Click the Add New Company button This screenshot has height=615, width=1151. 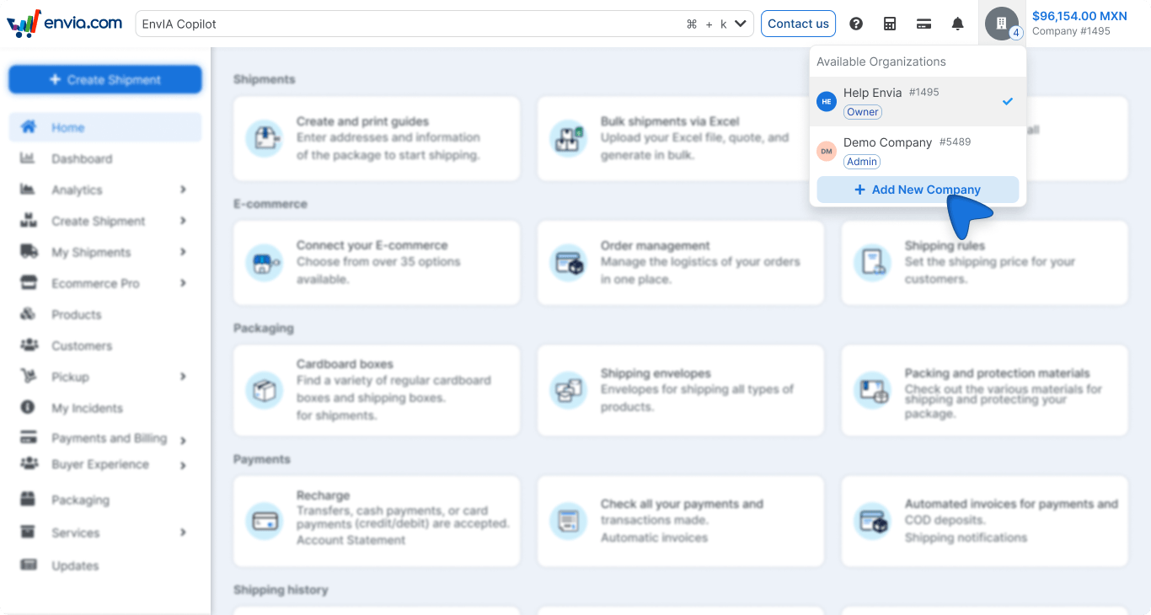[x=918, y=190]
